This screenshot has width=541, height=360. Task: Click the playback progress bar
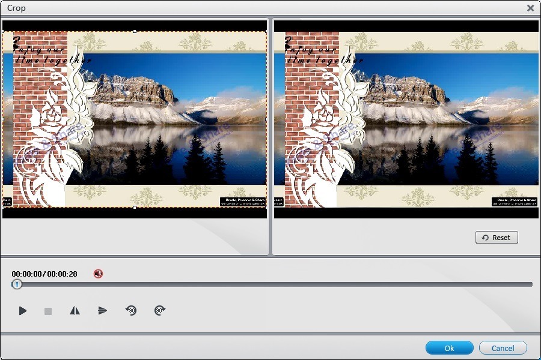(270, 284)
